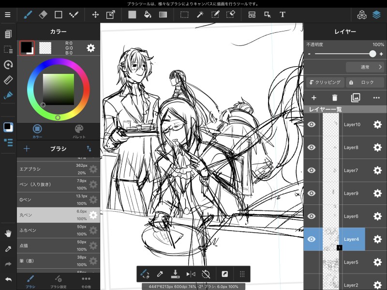Select the 点描 brush
The image size is (387, 290).
(x=58, y=246)
